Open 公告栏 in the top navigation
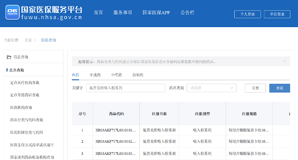The image size is (298, 160). click(x=187, y=12)
